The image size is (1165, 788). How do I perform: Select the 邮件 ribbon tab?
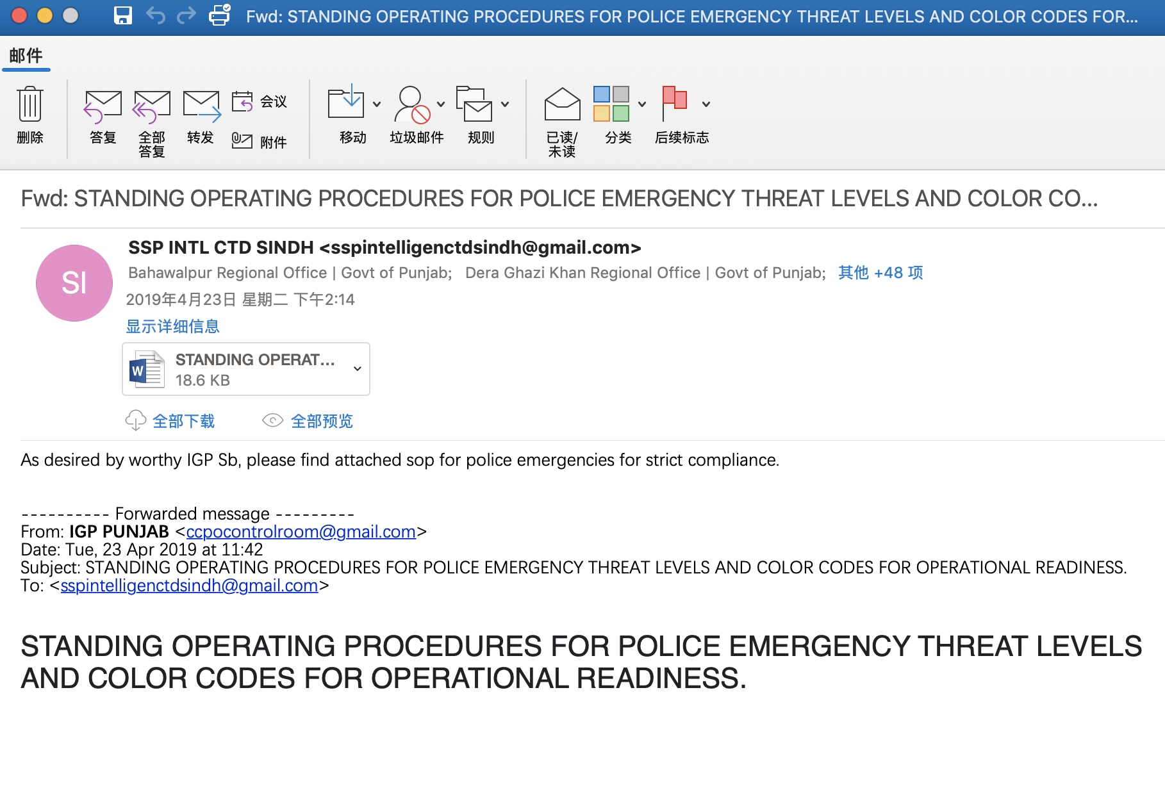pyautogui.click(x=26, y=56)
